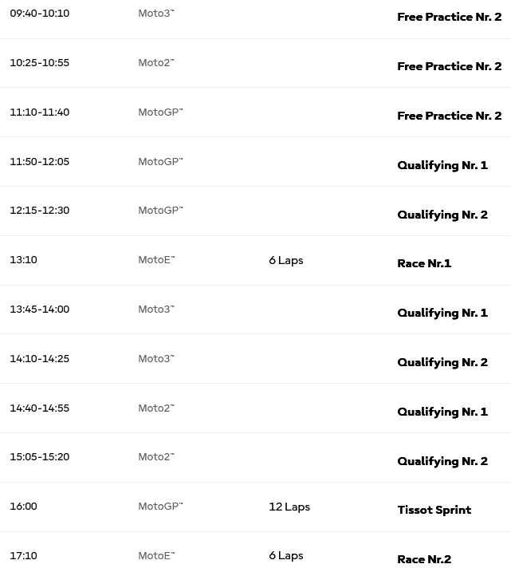Click Moto2 Qualifying Nr. 2 at 15:05
This screenshot has width=511, height=568.
[442, 461]
